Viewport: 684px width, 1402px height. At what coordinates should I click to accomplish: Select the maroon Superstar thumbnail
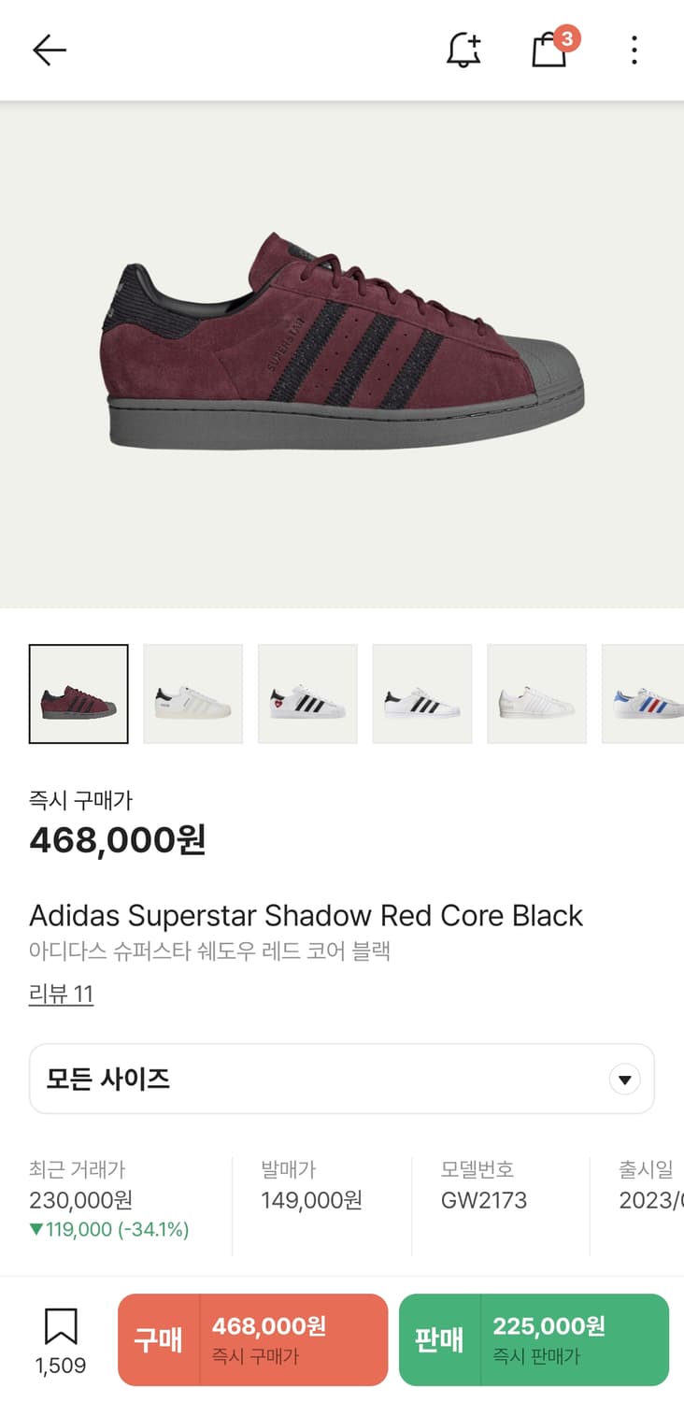click(x=78, y=694)
